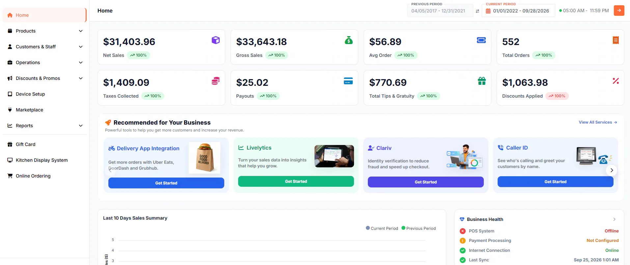Click the Delivery App Integration bike icon
This screenshot has width=630, height=265.
tap(112, 148)
